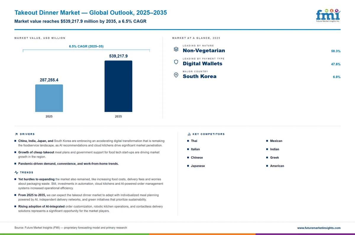Click the FMI Future Market Insights logo

coord(328,16)
